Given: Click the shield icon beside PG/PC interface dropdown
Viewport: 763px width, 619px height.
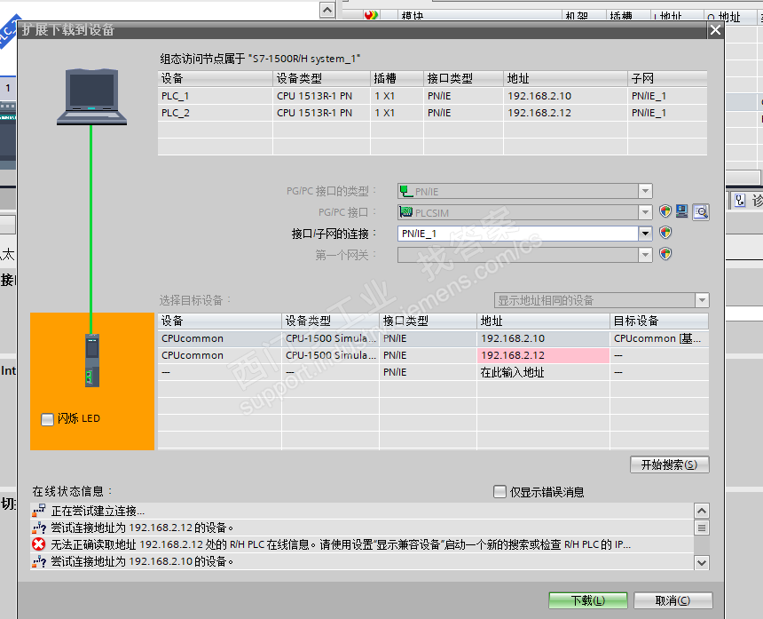Looking at the screenshot, I should tap(665, 210).
